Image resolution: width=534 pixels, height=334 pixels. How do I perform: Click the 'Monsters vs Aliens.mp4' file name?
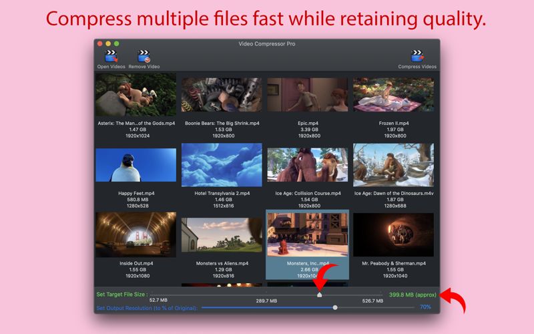222,263
